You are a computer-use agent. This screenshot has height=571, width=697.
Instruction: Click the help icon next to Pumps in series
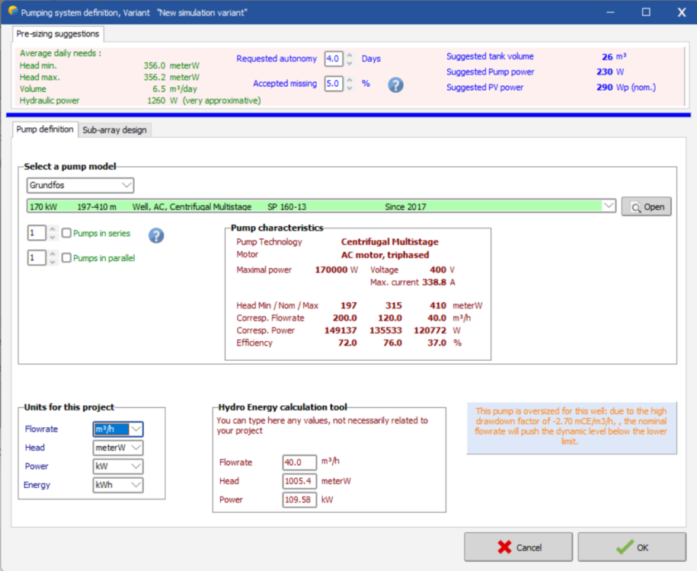(156, 235)
